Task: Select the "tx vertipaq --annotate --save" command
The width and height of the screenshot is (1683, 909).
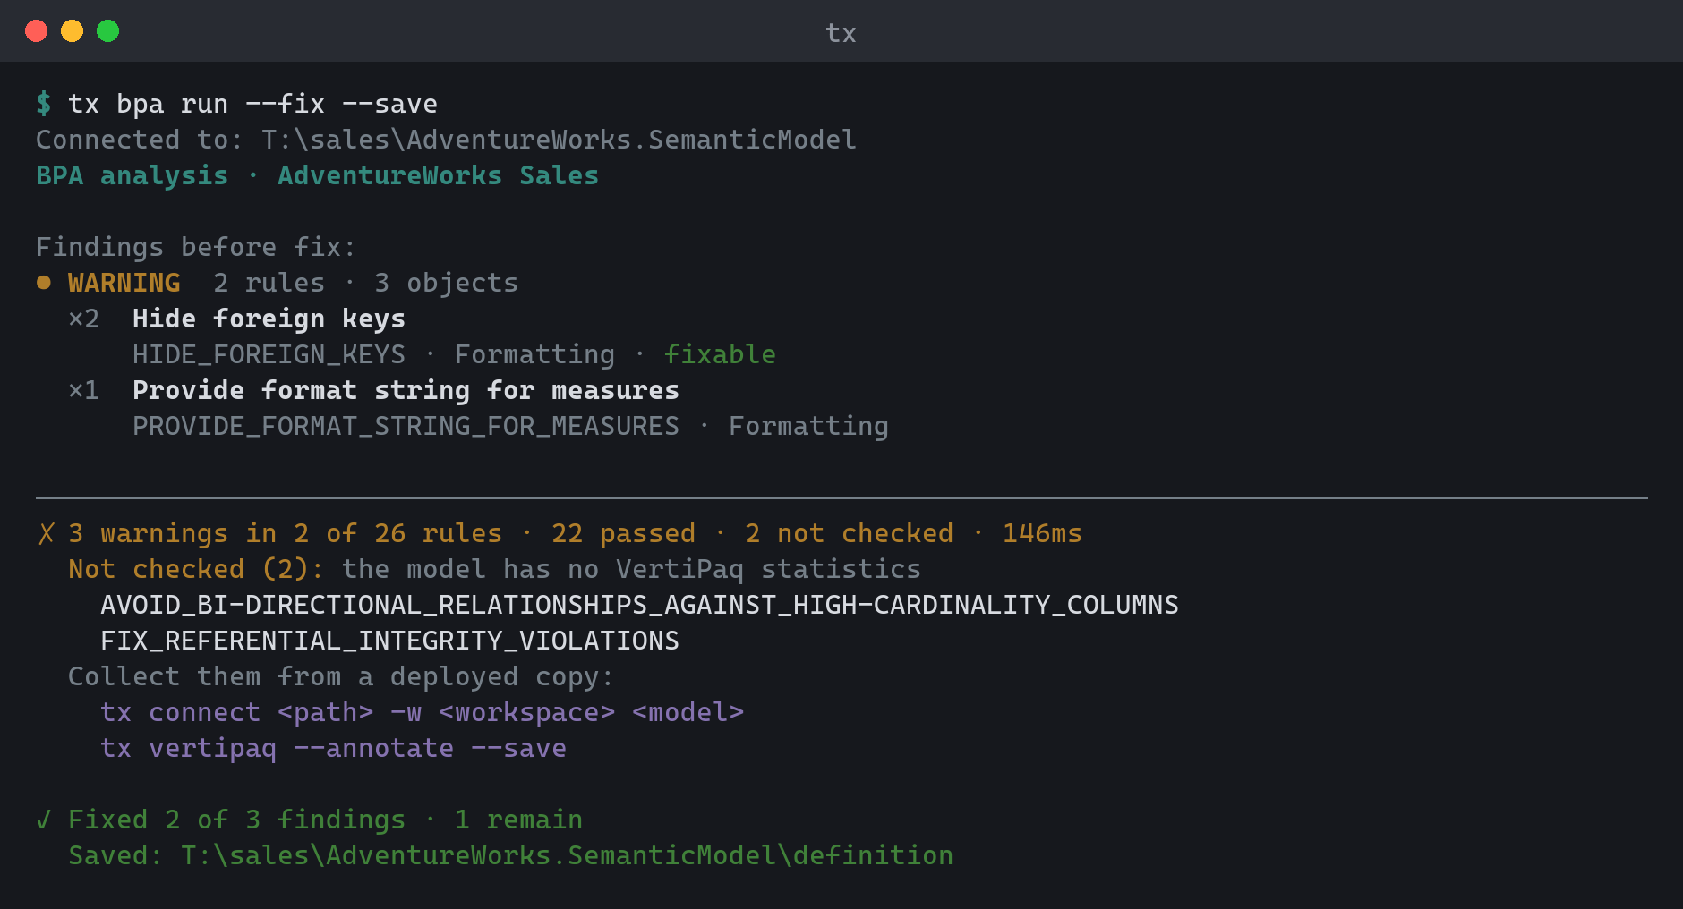Action: [x=333, y=748]
